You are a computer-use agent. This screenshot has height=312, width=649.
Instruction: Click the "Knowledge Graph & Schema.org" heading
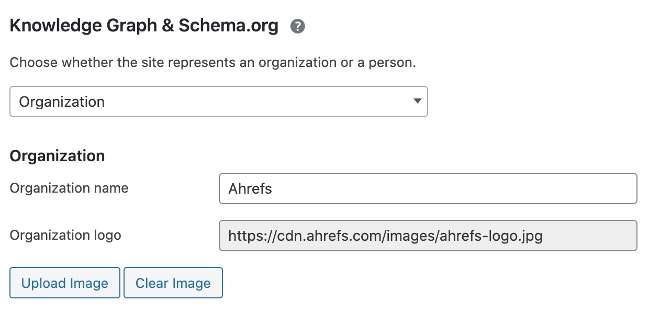pos(144,26)
